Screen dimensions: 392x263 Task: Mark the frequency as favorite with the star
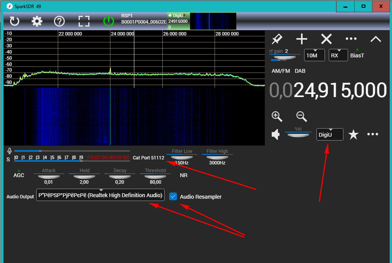(353, 134)
